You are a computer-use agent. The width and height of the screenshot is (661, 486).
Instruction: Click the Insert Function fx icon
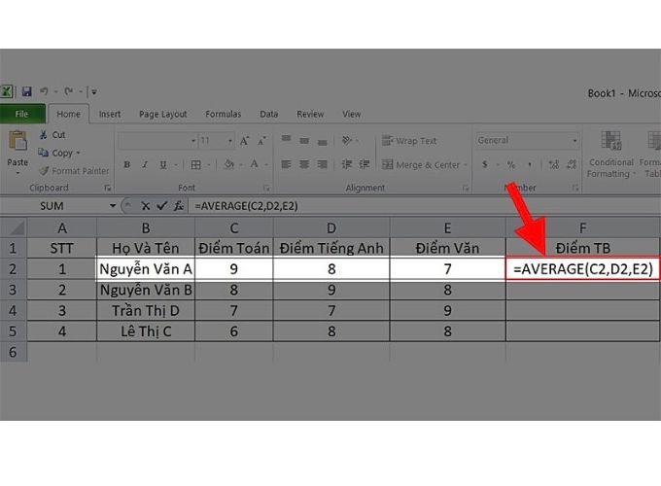click(179, 206)
